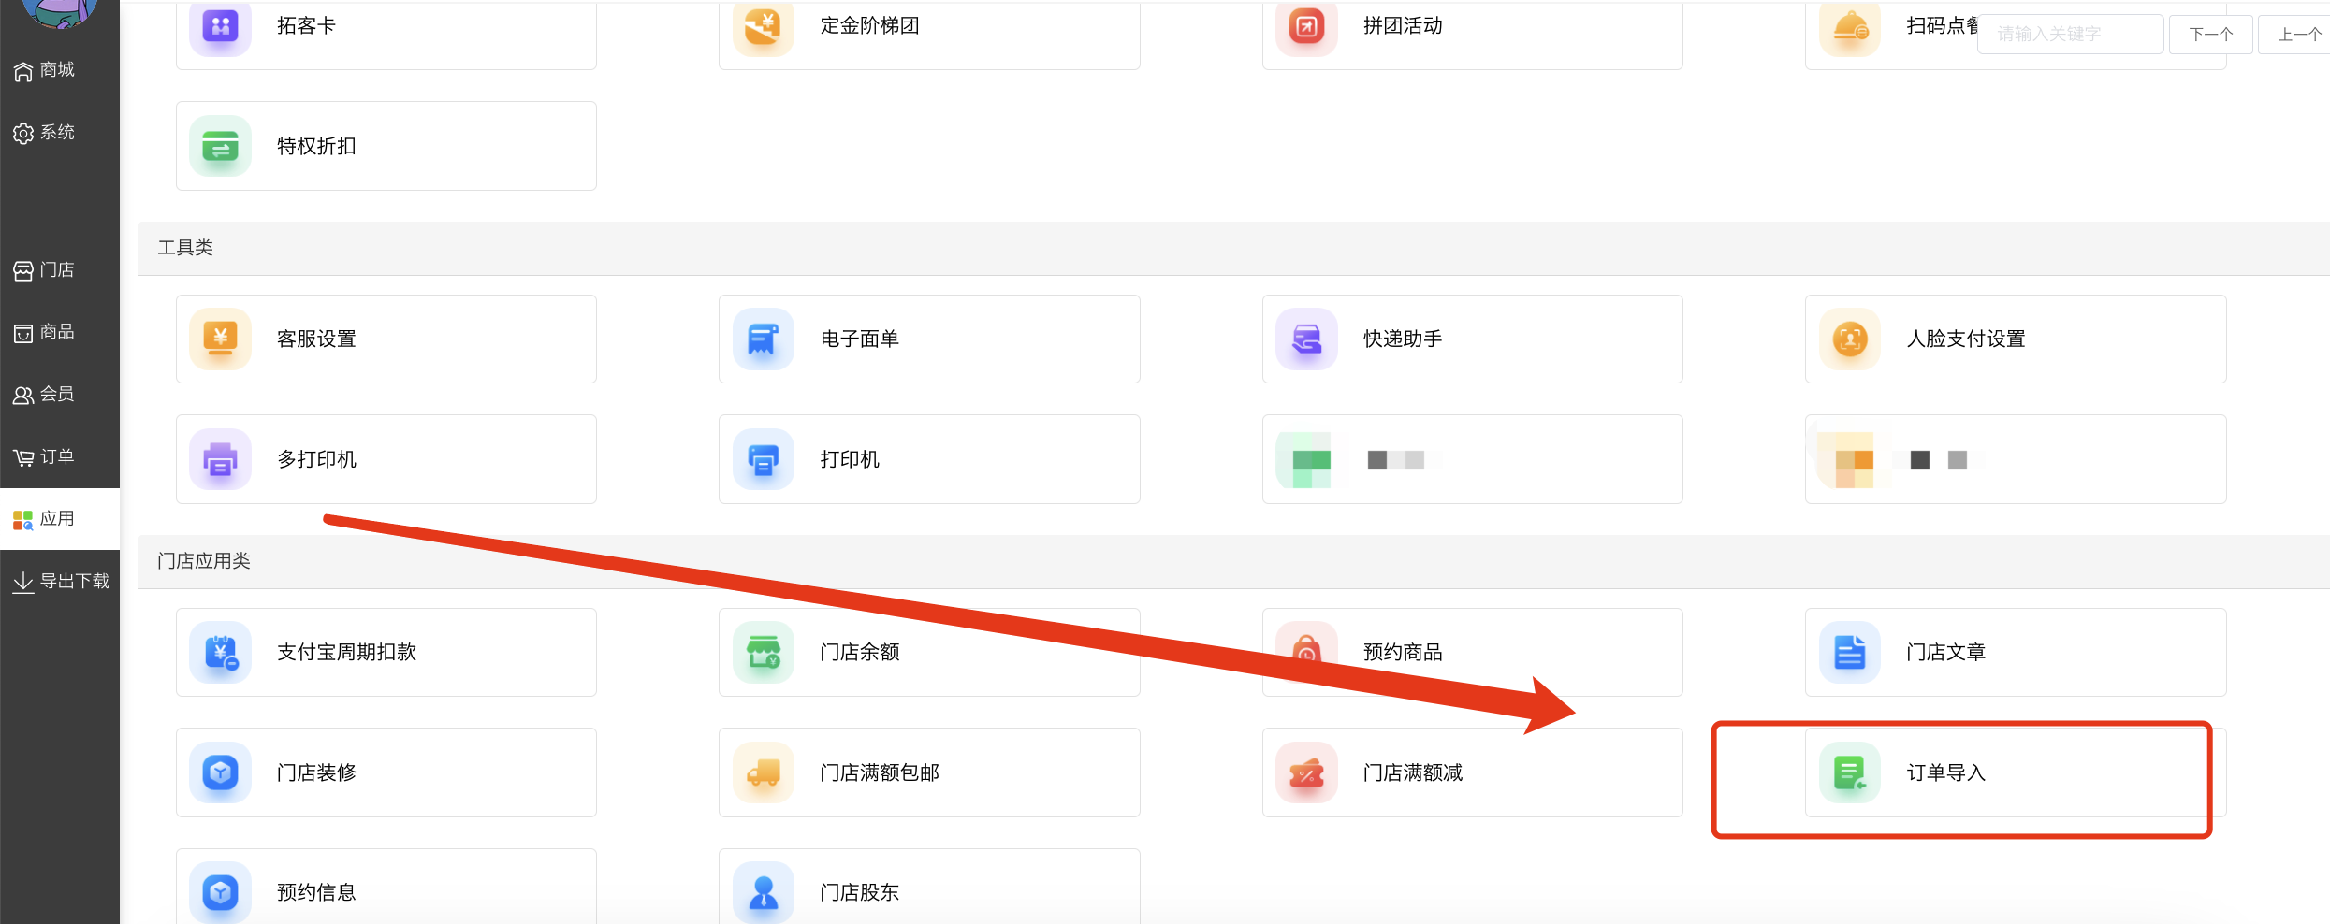Screen dimensions: 2330x924
Task: Select the 多打印机 printer icon
Action: (220, 459)
